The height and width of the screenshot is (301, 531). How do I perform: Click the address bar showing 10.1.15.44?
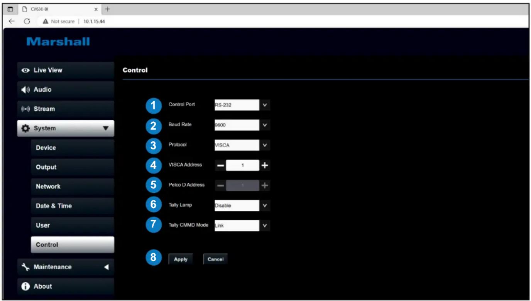tap(95, 22)
